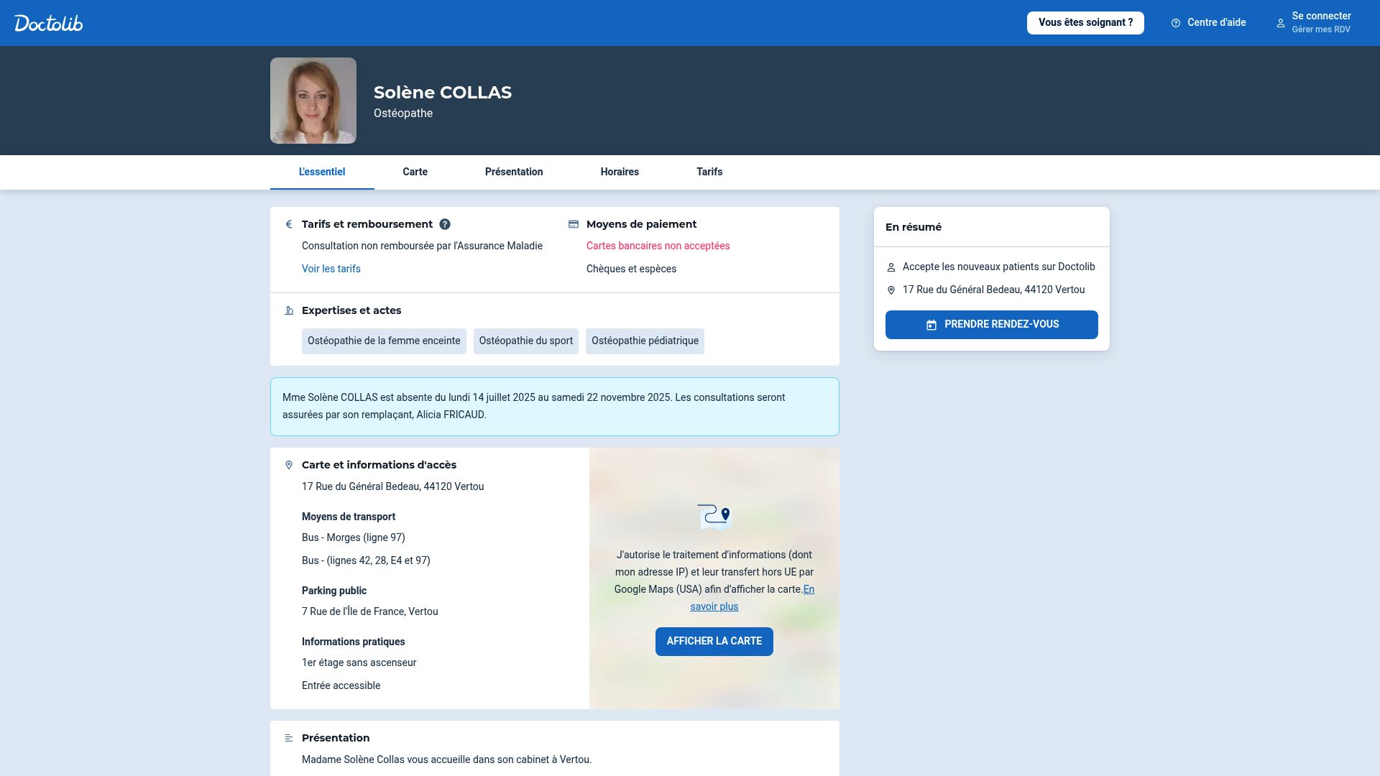This screenshot has height=776, width=1380.
Task: Click the Doctolib logo
Action: click(x=48, y=22)
